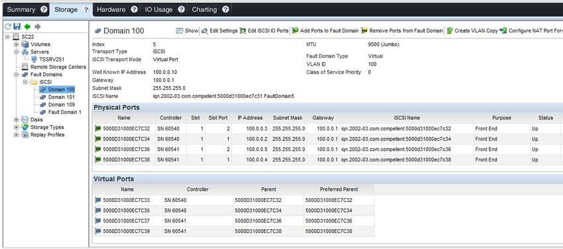This screenshot has height=249, width=563.
Task: Collapse the SC22 root tree node
Action: pyautogui.click(x=7, y=36)
